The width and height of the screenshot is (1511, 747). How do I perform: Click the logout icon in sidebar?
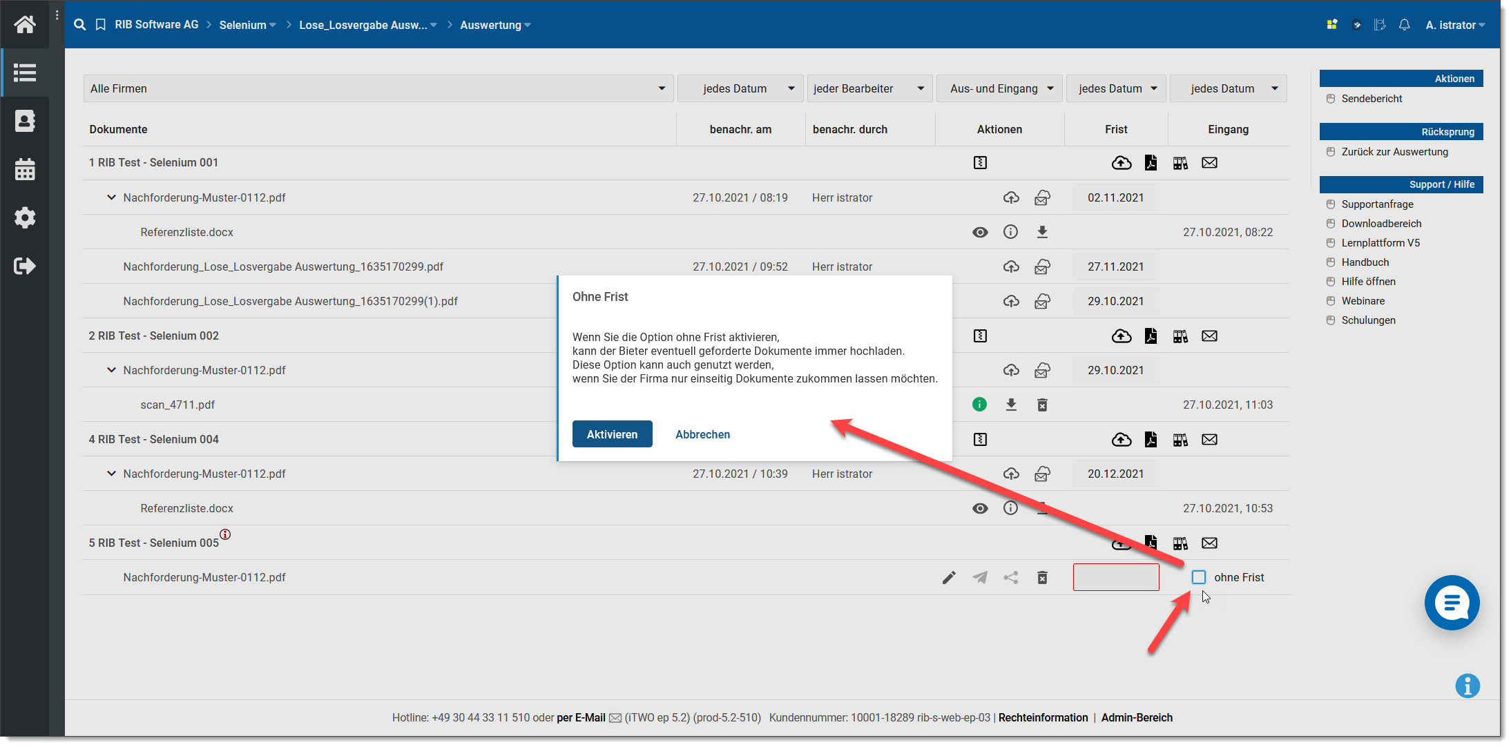pyautogui.click(x=25, y=266)
